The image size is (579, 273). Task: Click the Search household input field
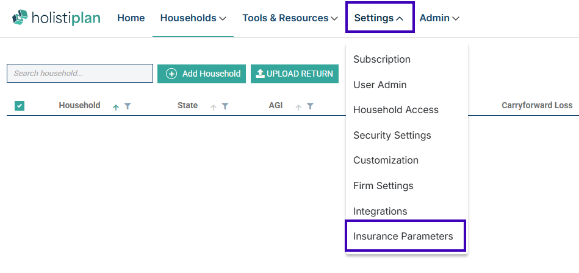tap(80, 74)
